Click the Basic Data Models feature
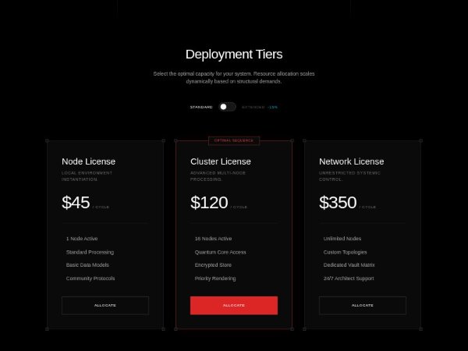This screenshot has height=351, width=468. (88, 265)
